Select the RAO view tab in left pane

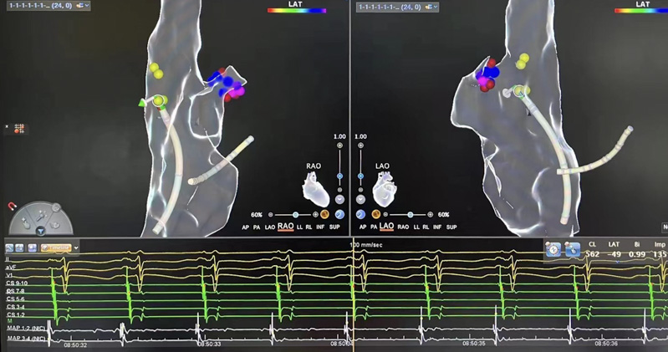tap(285, 227)
